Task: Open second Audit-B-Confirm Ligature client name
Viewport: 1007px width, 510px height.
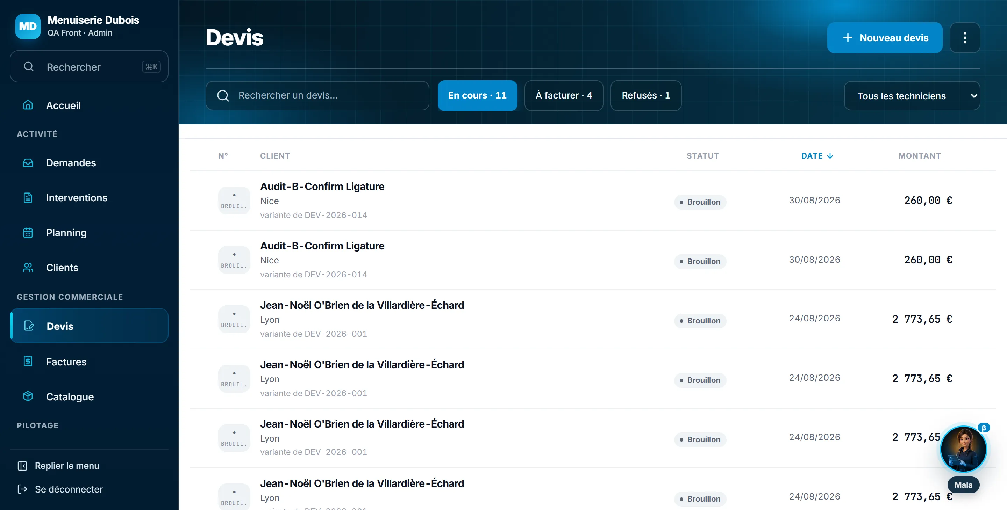Action: tap(322, 246)
